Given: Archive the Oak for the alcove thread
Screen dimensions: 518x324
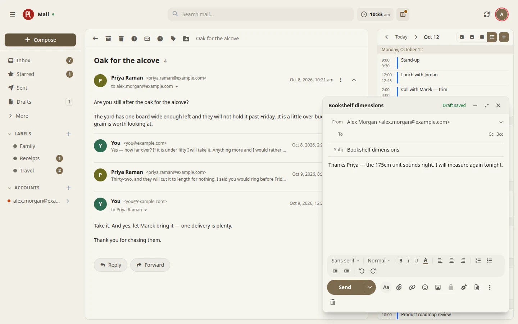Looking at the screenshot, I should coord(108,39).
